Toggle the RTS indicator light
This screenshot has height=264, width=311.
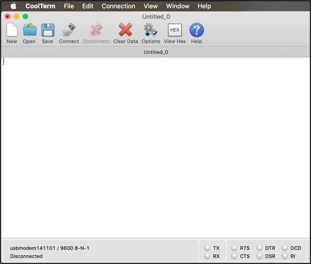(234, 248)
